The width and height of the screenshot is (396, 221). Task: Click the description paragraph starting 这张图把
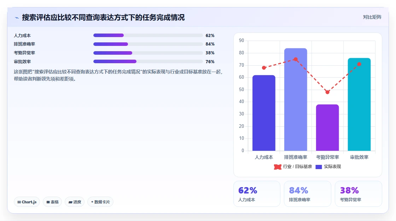(118, 75)
